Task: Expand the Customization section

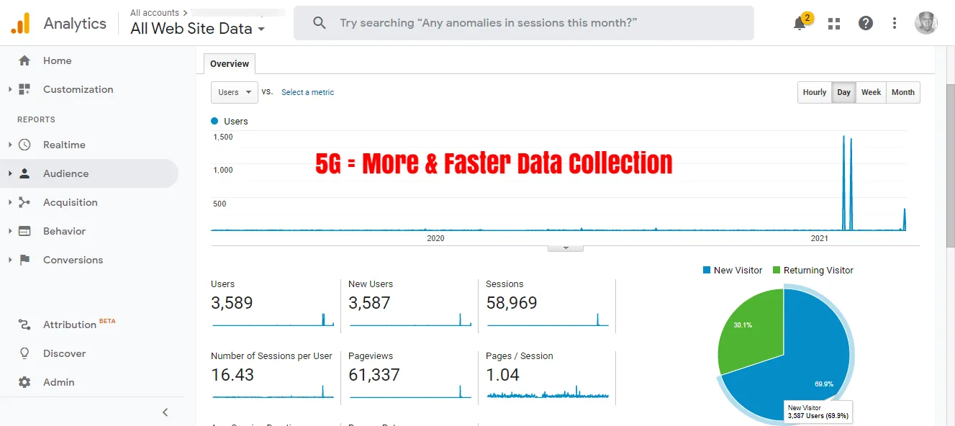Action: point(78,89)
